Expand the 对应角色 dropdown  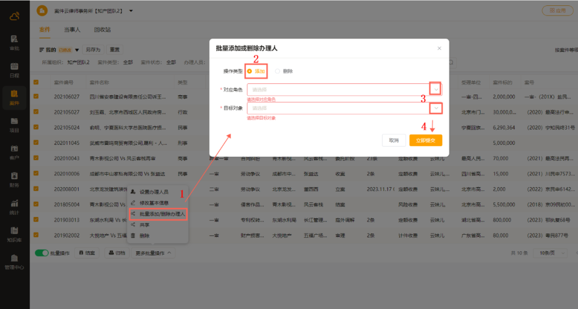pyautogui.click(x=436, y=89)
